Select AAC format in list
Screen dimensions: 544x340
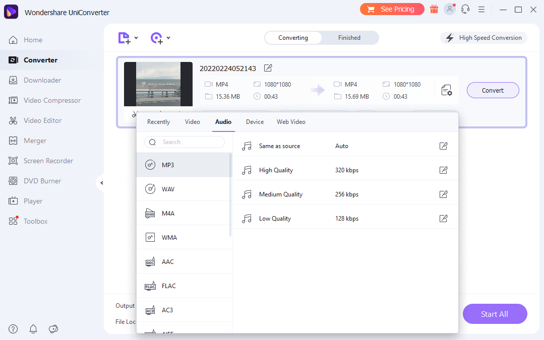184,261
